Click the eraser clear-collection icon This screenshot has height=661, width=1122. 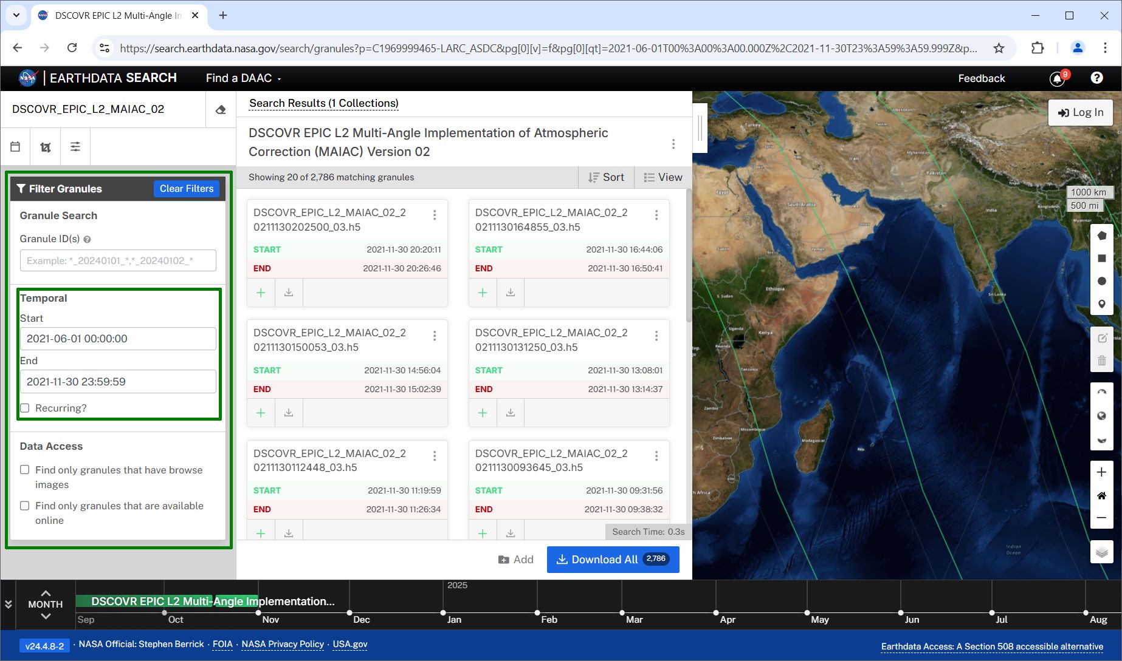tap(221, 109)
